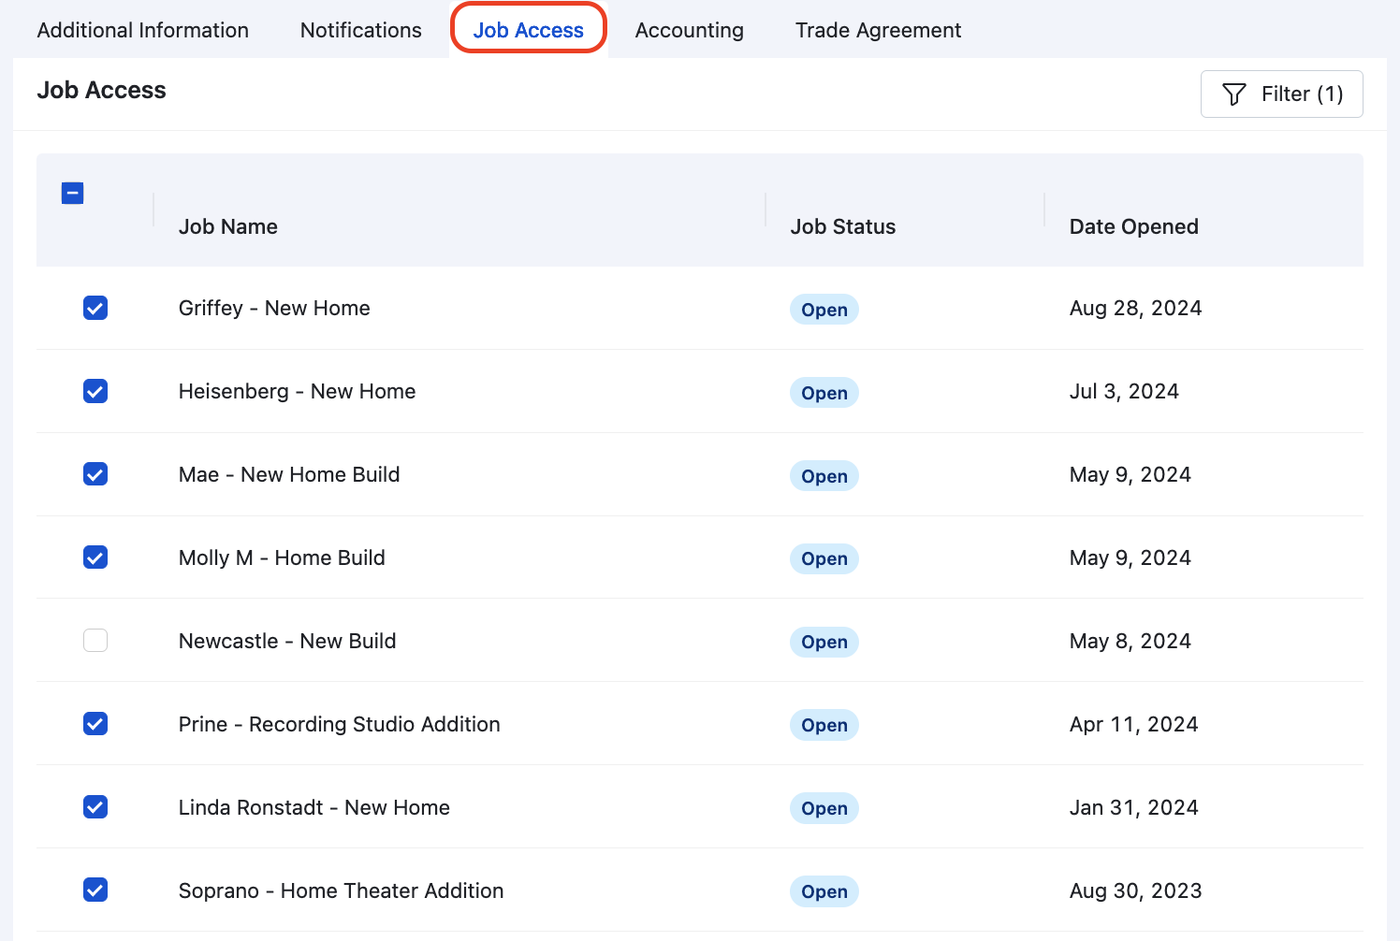
Task: Uncheck the Heisenberg - New Home checkbox
Action: pos(95,391)
